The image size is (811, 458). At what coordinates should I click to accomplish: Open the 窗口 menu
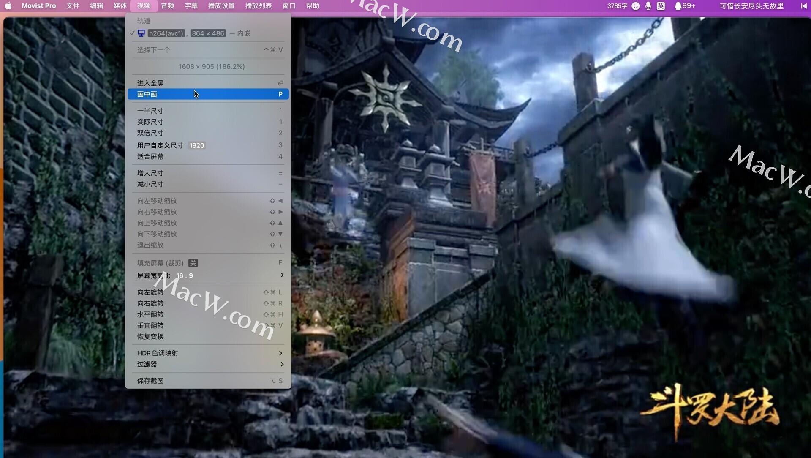click(x=289, y=6)
